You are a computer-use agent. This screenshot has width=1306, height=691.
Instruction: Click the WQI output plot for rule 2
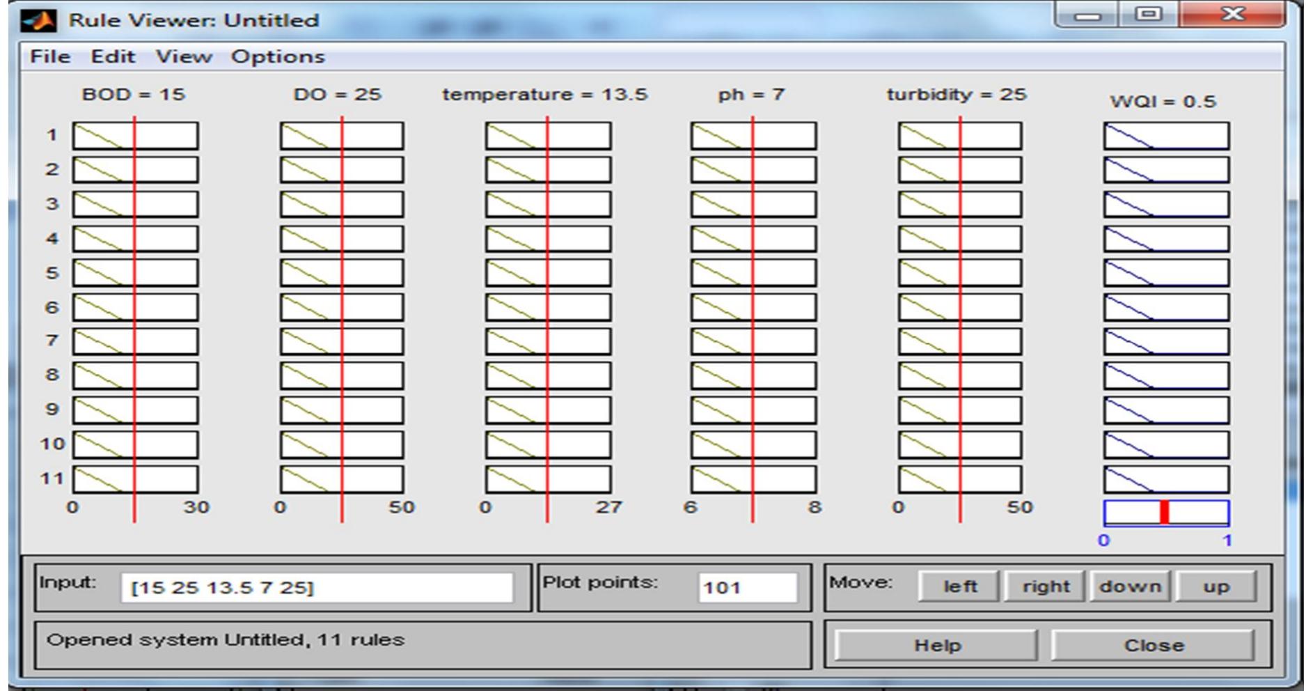(x=1166, y=170)
